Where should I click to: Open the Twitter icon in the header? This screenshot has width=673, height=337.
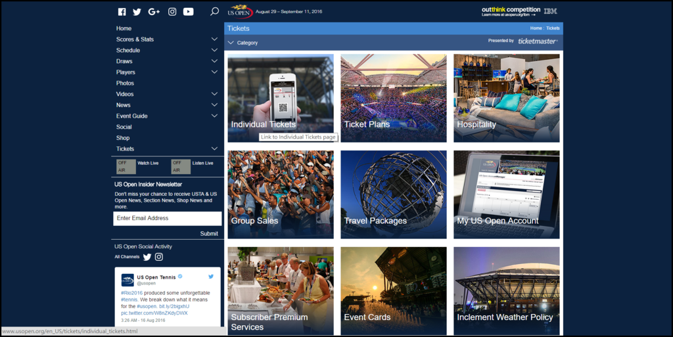[137, 12]
